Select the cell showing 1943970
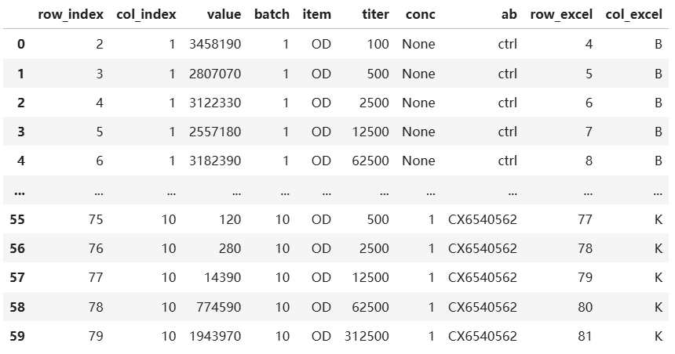The width and height of the screenshot is (675, 354). pos(215,337)
